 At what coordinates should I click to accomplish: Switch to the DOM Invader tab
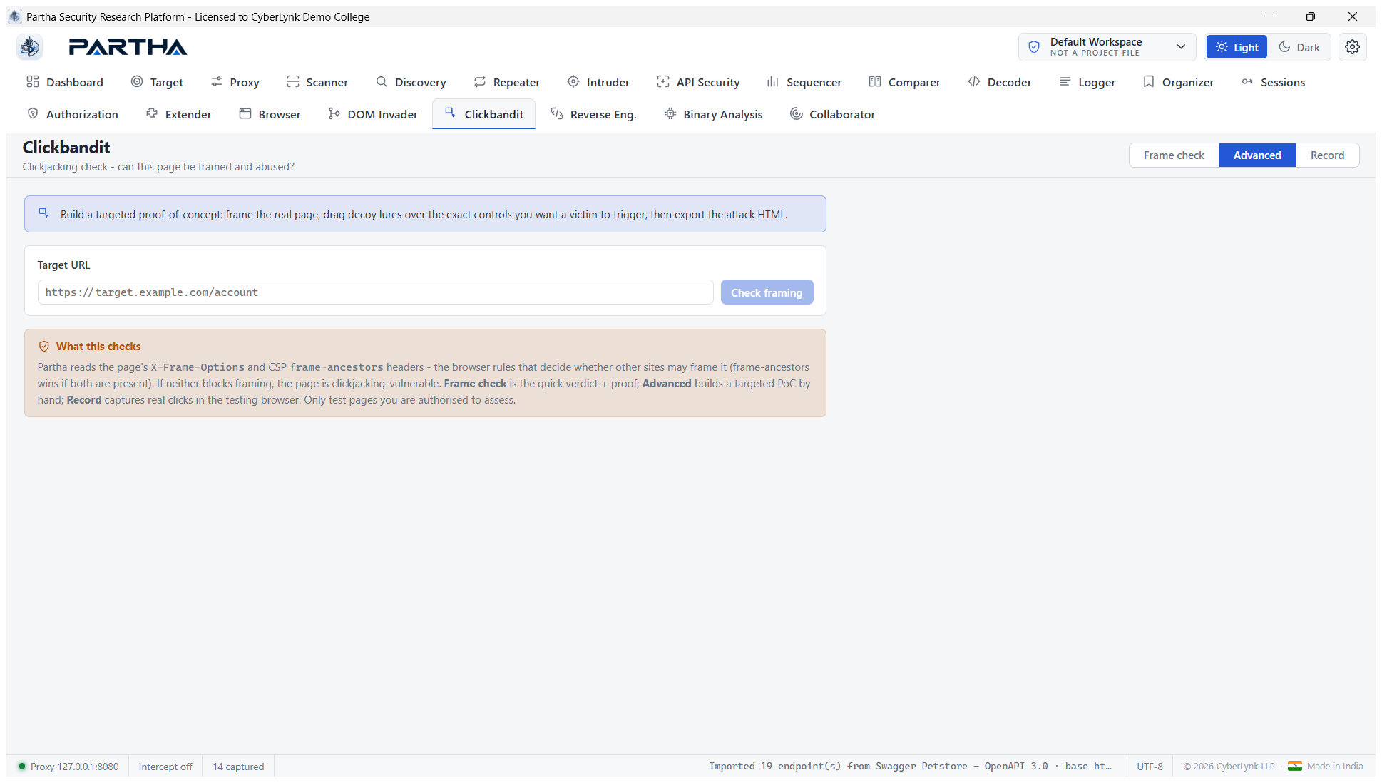point(373,114)
